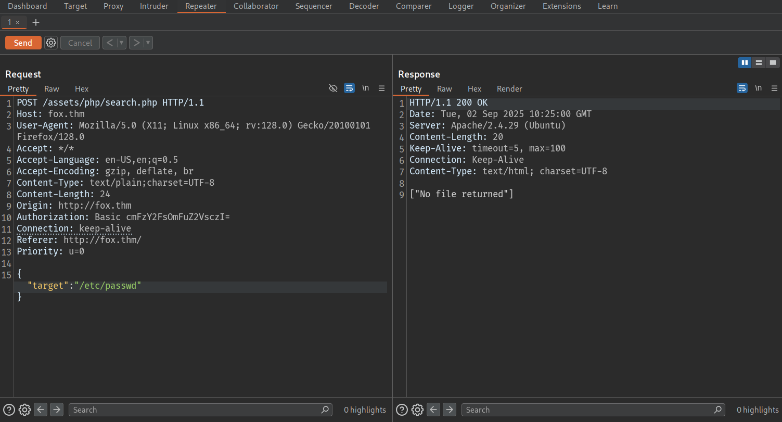782x422 pixels.
Task: Open Repeater settings gear beside Send
Action: 50,43
